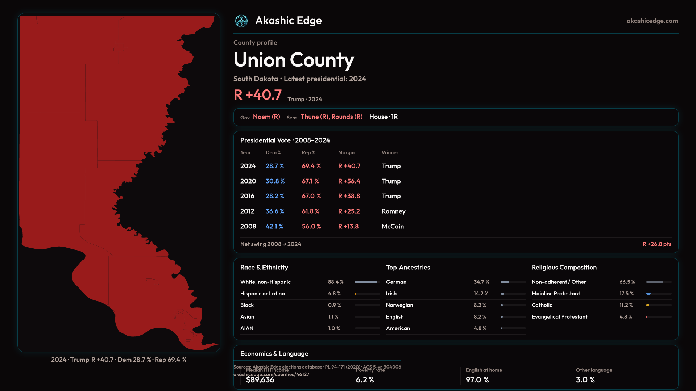
Task: Click senators Thune (R), Rounds (R)
Action: [331, 117]
